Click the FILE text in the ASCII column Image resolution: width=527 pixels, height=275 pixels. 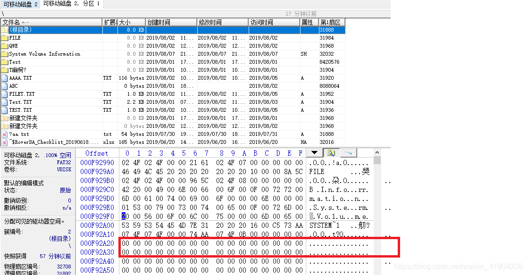[317, 172]
